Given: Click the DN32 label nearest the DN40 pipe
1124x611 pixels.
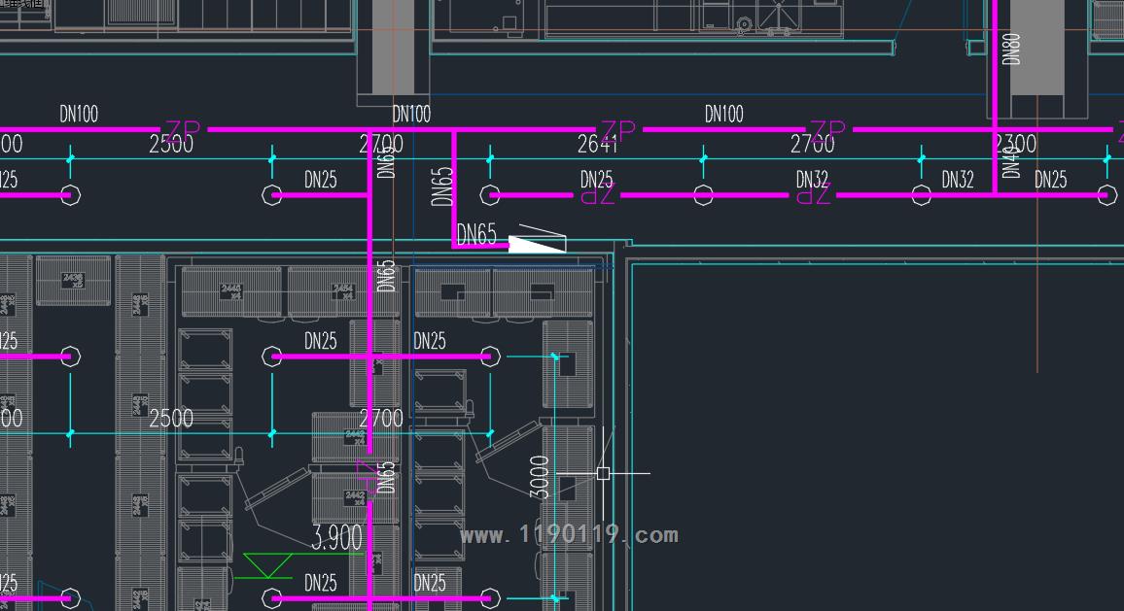Looking at the screenshot, I should 957,180.
